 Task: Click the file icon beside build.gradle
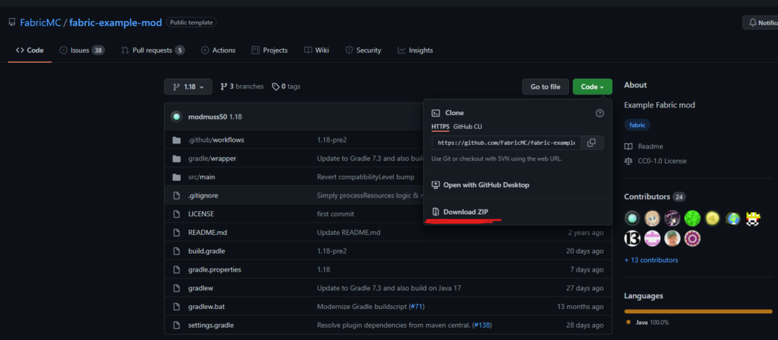tap(176, 251)
